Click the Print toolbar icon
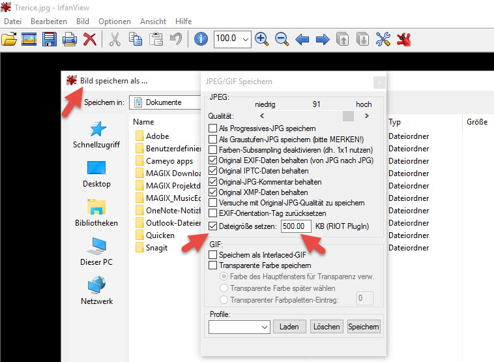 (70, 39)
